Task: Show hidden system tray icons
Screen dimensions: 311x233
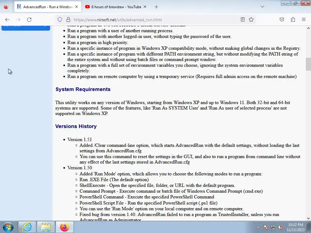Action: (x=258, y=228)
